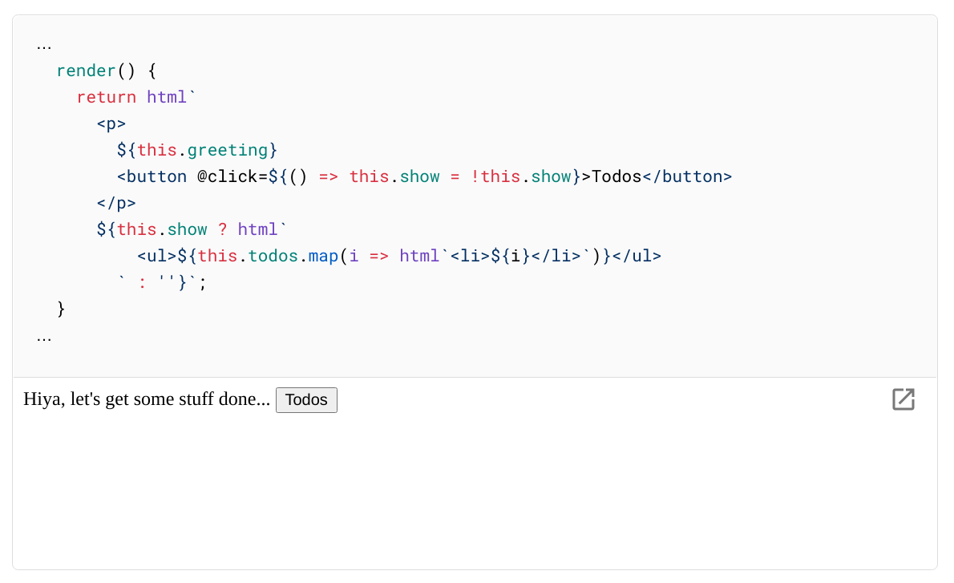
Task: Open the demo in a new window
Action: click(x=903, y=399)
